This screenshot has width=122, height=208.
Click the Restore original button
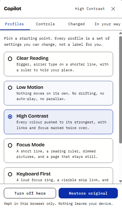88,193
